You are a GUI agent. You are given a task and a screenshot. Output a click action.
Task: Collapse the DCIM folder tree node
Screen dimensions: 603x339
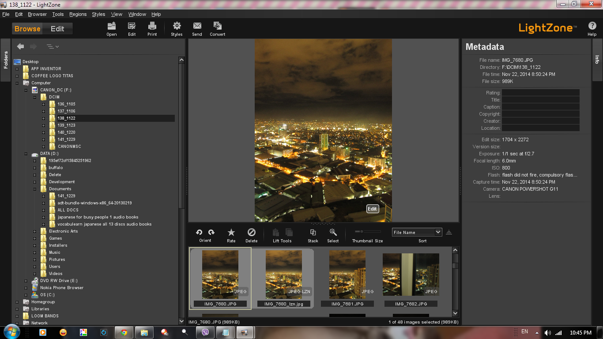point(35,97)
